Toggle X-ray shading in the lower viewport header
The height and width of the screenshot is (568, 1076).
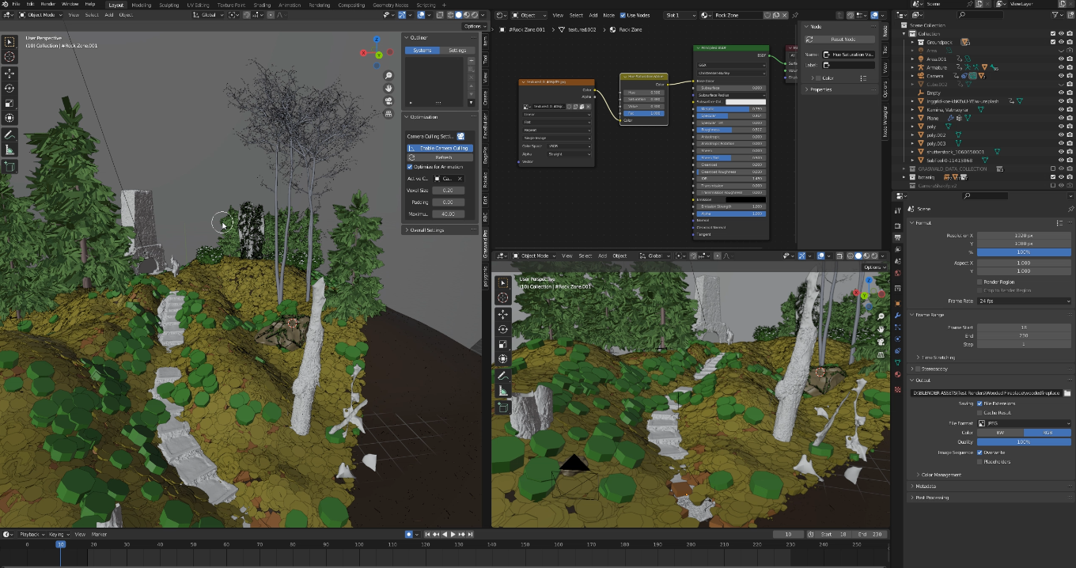(x=839, y=256)
